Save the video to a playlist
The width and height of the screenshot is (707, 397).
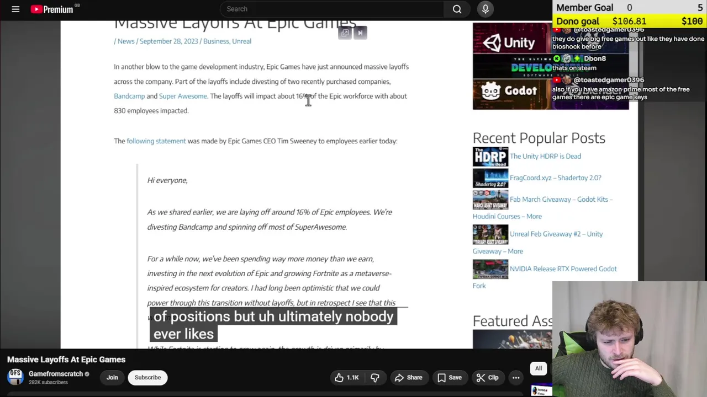449,378
